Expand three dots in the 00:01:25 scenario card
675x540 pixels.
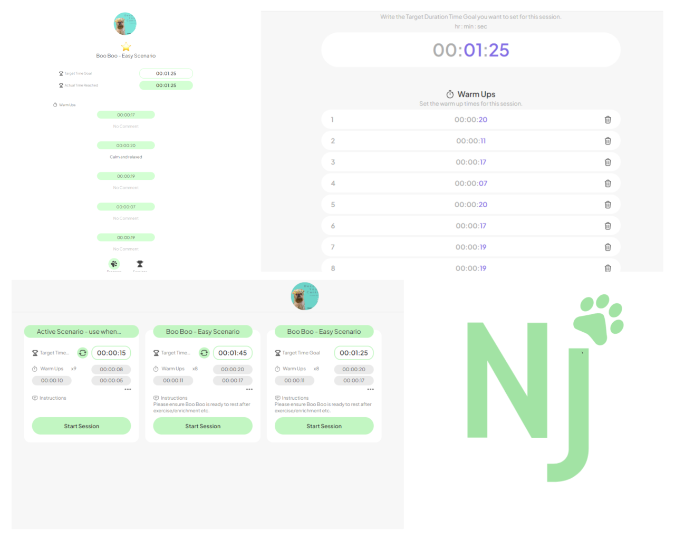[371, 390]
